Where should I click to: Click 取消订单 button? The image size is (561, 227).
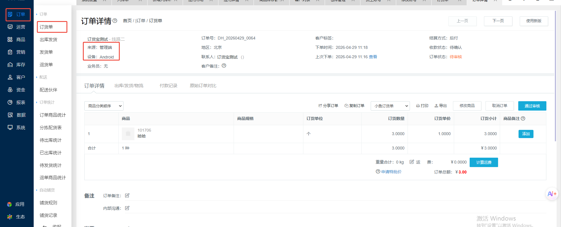[x=500, y=106]
